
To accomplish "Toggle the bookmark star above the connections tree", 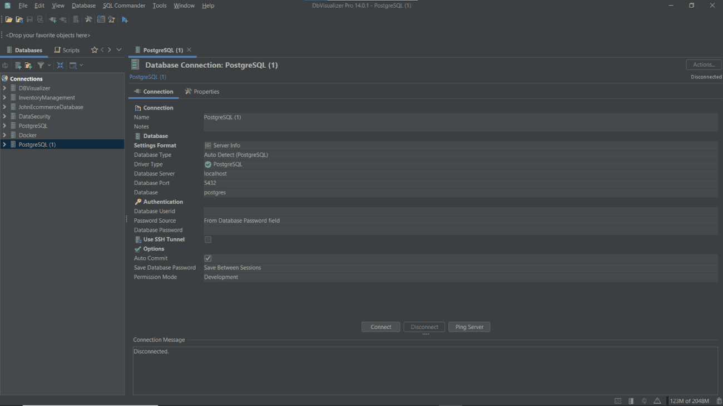I will pos(95,49).
